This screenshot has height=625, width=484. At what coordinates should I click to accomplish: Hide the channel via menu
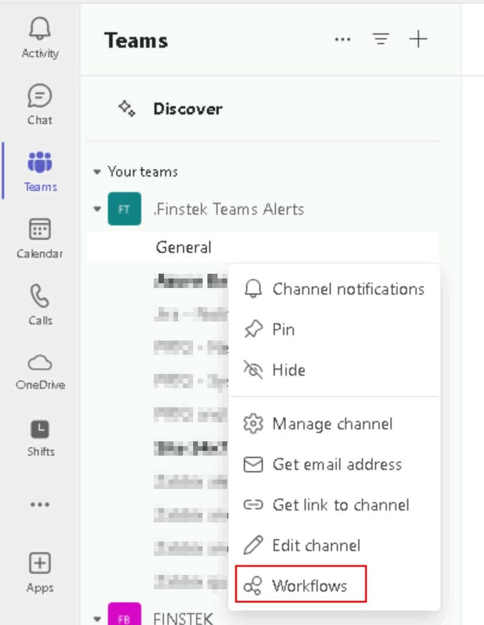(x=334, y=370)
